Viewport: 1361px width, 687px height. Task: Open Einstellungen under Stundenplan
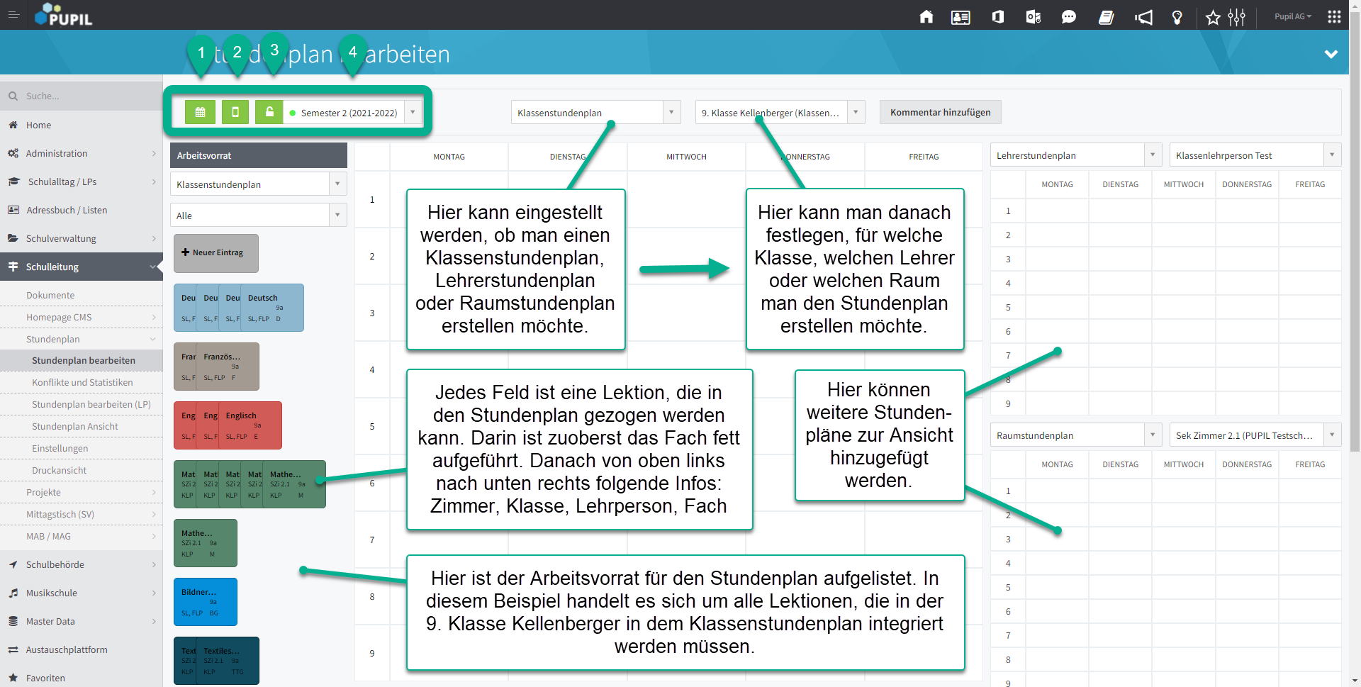82,448
